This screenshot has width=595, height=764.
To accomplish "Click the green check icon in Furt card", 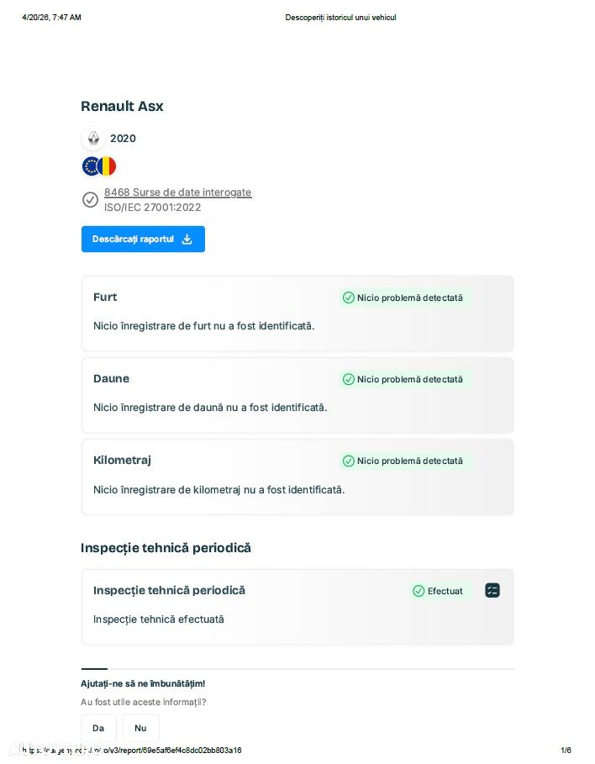I will tap(348, 298).
